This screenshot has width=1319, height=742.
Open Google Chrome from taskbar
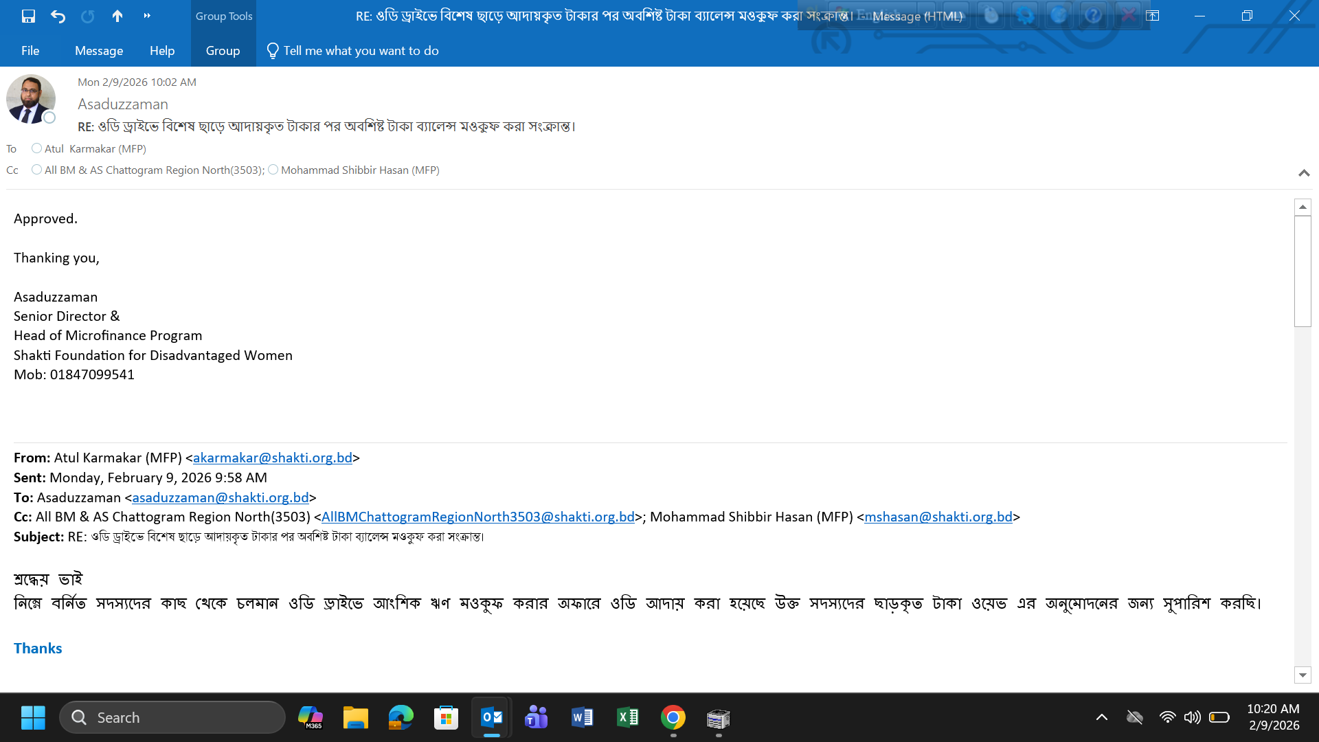(x=673, y=718)
